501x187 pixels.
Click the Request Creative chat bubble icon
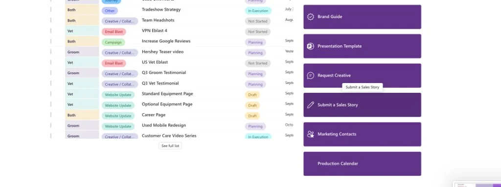pyautogui.click(x=310, y=76)
